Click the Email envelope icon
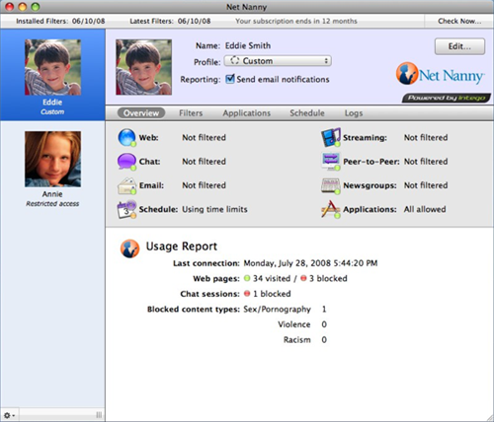Screen dimensions: 494x422 (126, 185)
